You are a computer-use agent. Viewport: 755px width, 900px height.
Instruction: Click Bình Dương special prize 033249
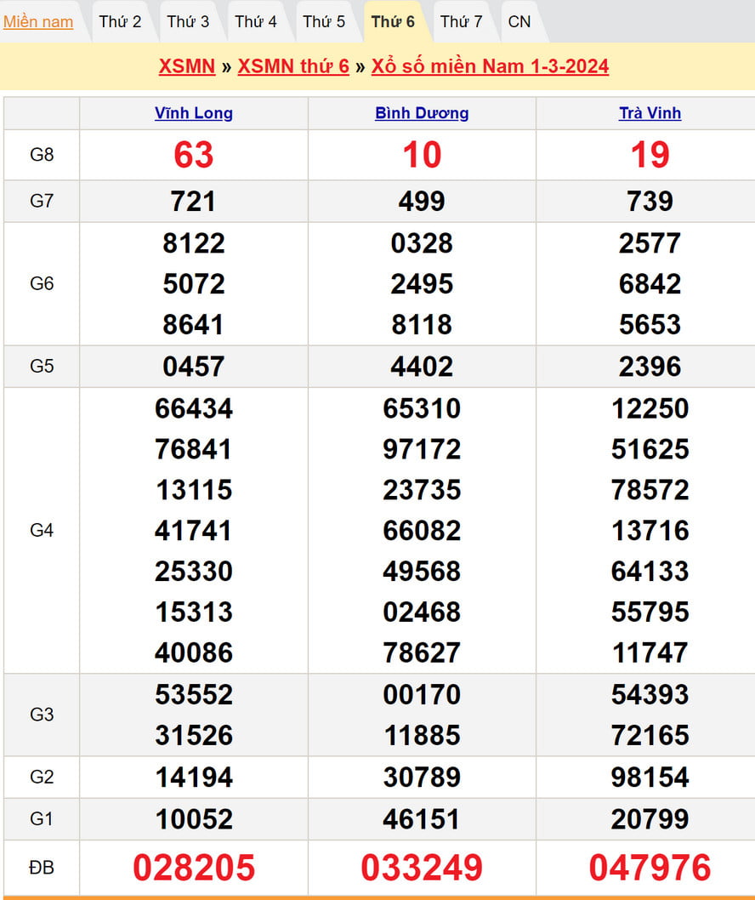coord(422,868)
